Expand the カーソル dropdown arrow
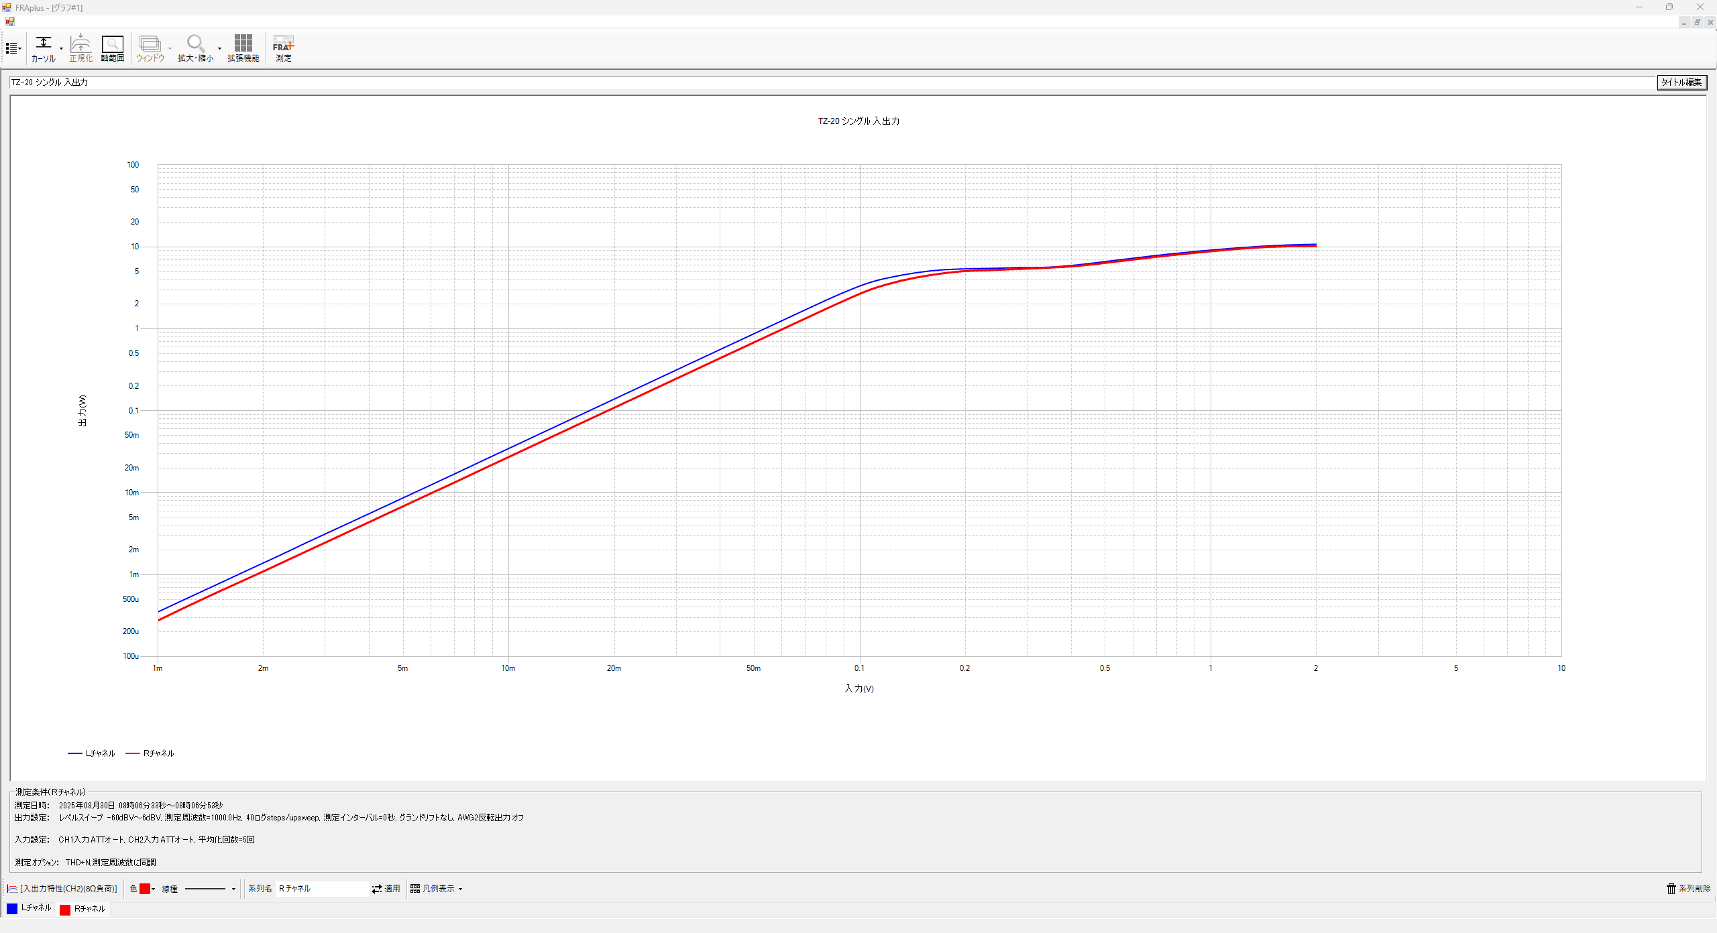 (x=61, y=48)
